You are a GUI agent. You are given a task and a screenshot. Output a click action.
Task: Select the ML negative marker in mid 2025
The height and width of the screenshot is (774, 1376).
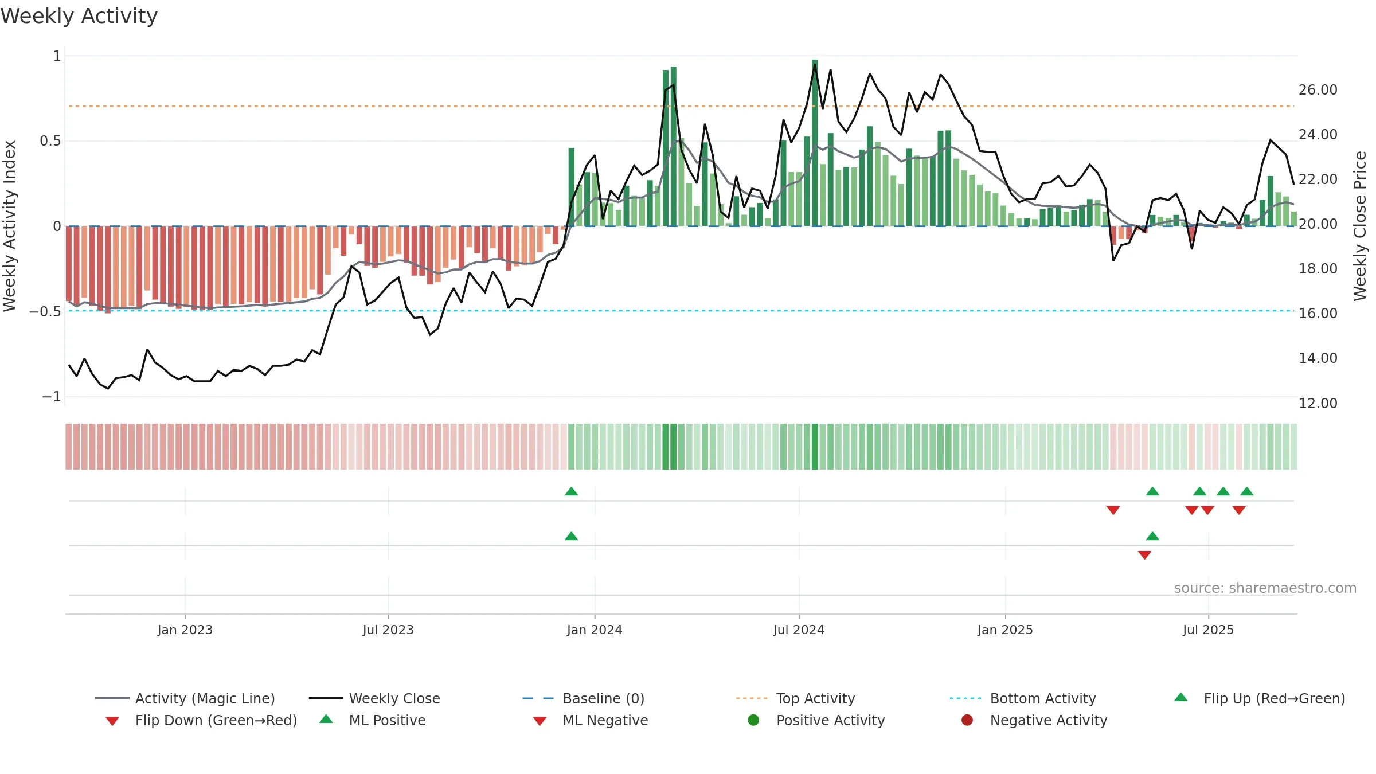click(x=1145, y=555)
